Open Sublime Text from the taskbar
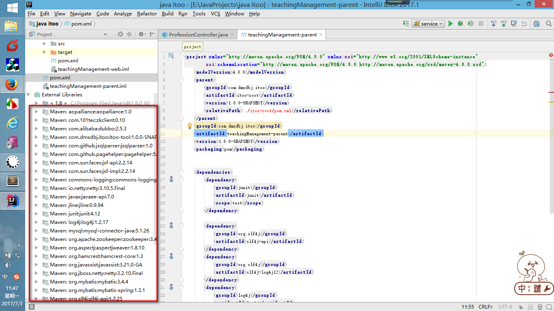Viewport: 554px width, 311px height. (x=12, y=181)
